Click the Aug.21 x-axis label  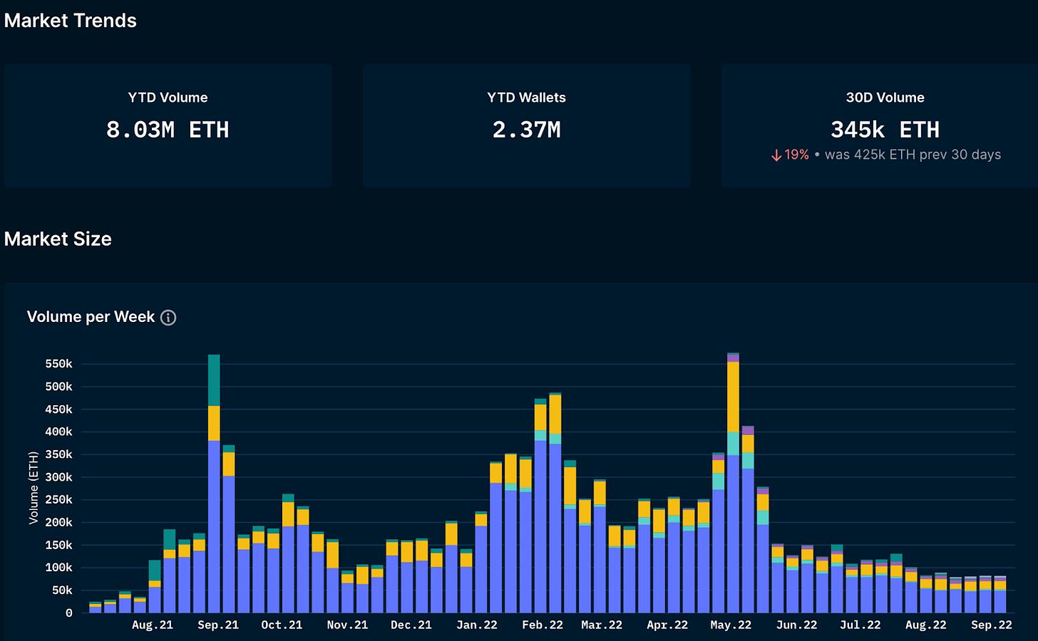pyautogui.click(x=153, y=625)
